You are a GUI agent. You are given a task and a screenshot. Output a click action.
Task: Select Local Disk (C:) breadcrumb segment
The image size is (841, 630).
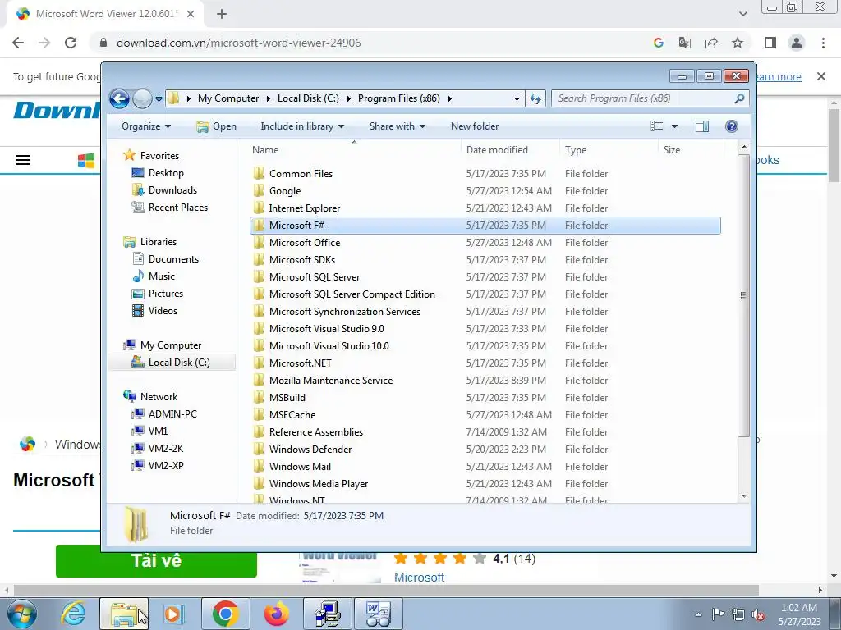[x=308, y=98]
